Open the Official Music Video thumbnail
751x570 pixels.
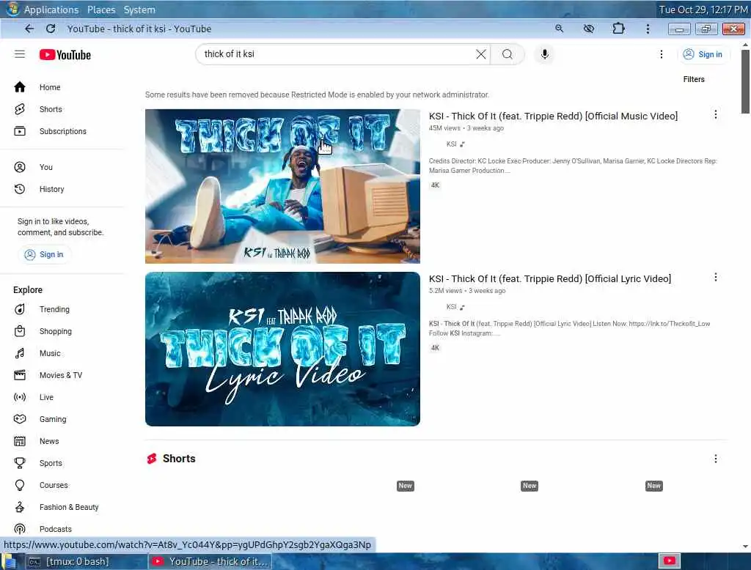(x=282, y=186)
